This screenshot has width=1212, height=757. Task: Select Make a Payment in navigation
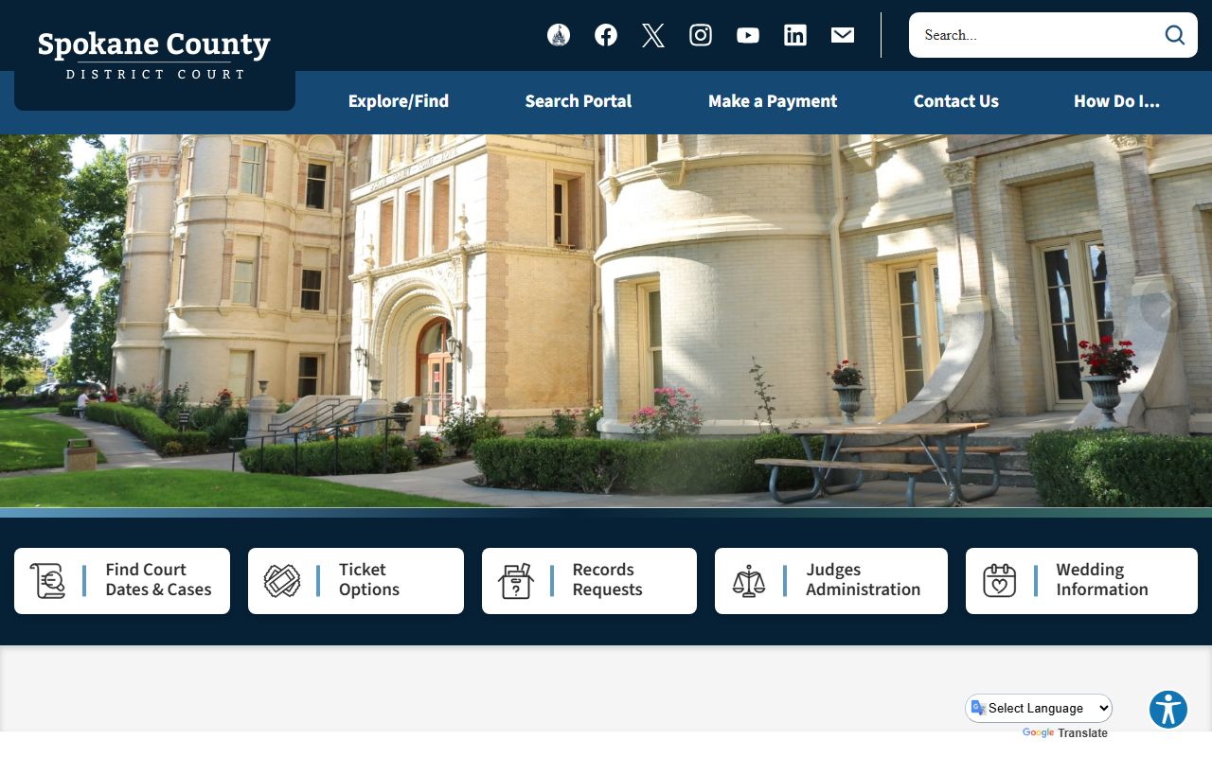pos(773,101)
